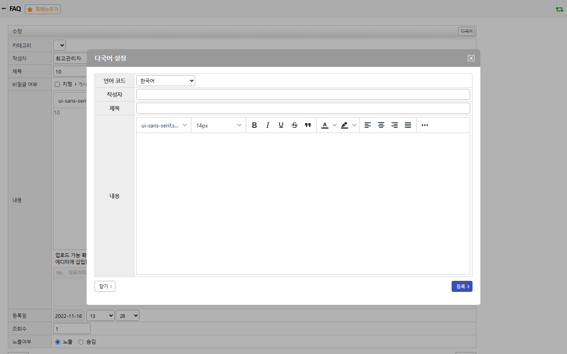
Task: Toggle bold formatting in editor toolbar
Action: tap(254, 125)
